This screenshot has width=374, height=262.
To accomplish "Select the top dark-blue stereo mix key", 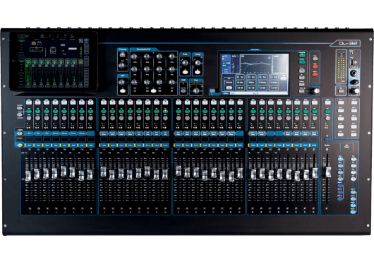I will (x=340, y=186).
